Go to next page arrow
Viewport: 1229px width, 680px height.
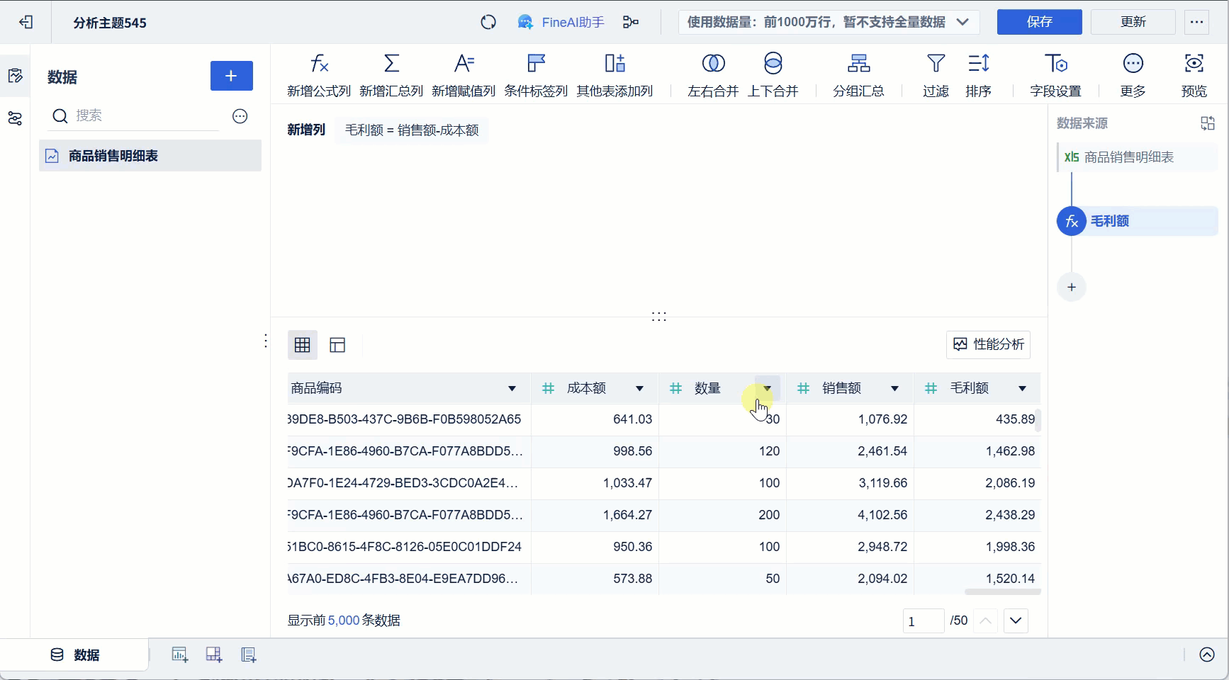1016,620
